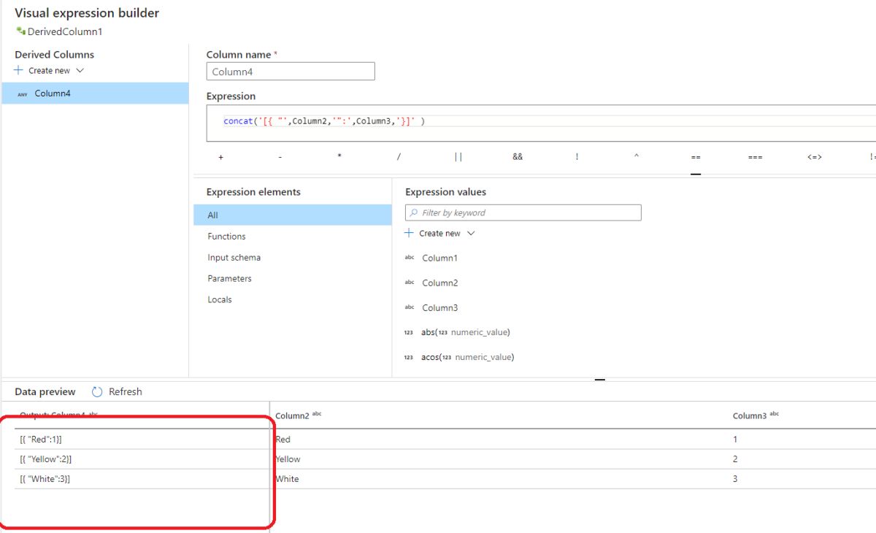Image resolution: width=876 pixels, height=533 pixels.
Task: Insert the double equals operator
Action: coord(696,157)
